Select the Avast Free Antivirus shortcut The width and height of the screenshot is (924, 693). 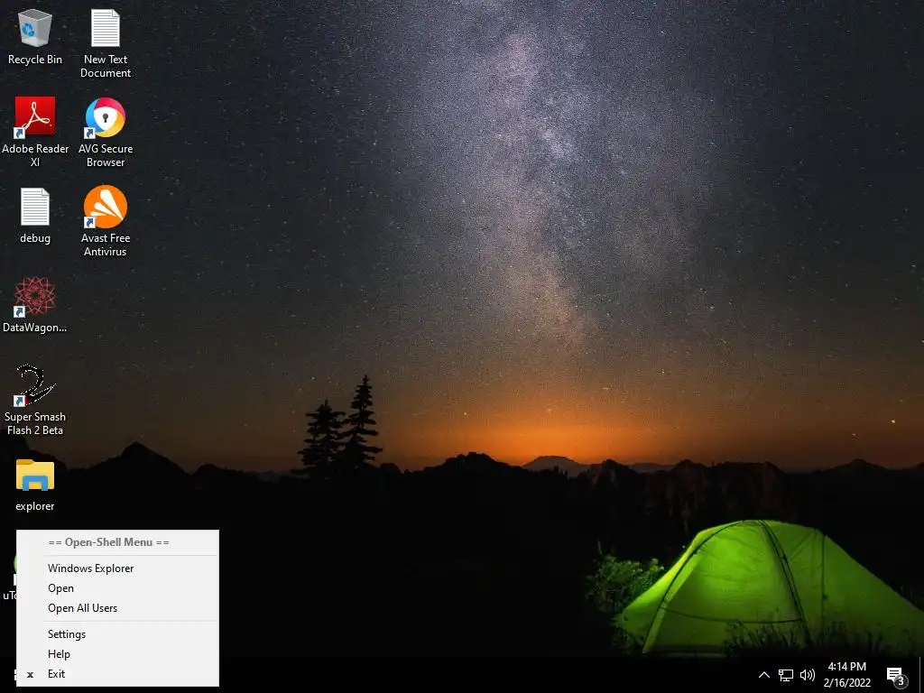tap(106, 222)
